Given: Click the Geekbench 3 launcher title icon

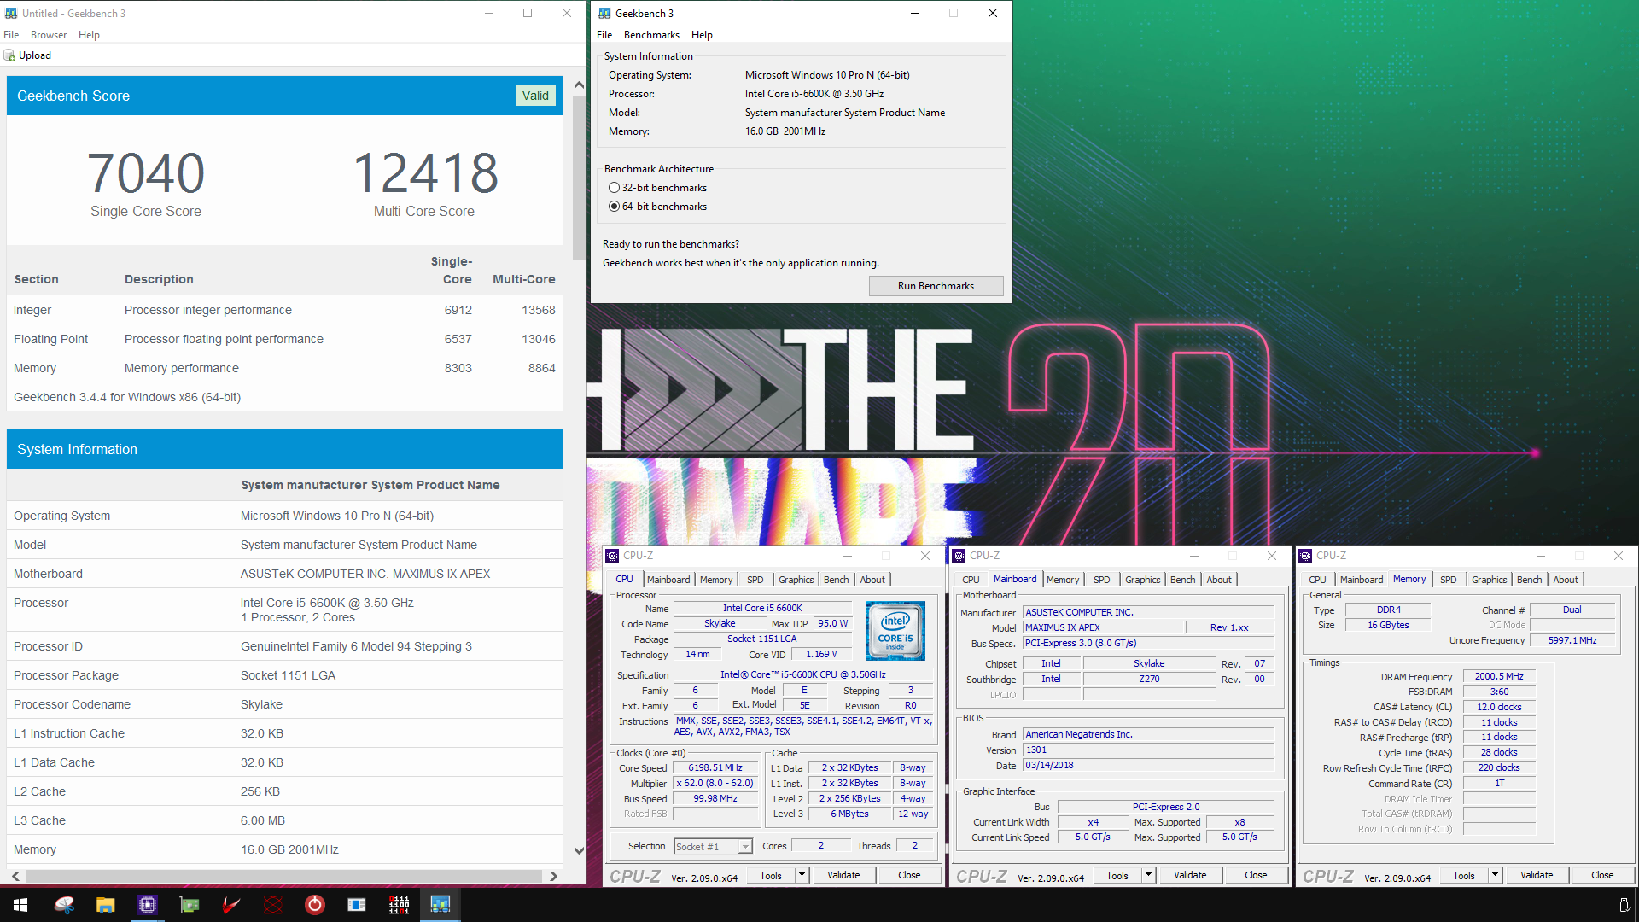Looking at the screenshot, I should (x=604, y=14).
